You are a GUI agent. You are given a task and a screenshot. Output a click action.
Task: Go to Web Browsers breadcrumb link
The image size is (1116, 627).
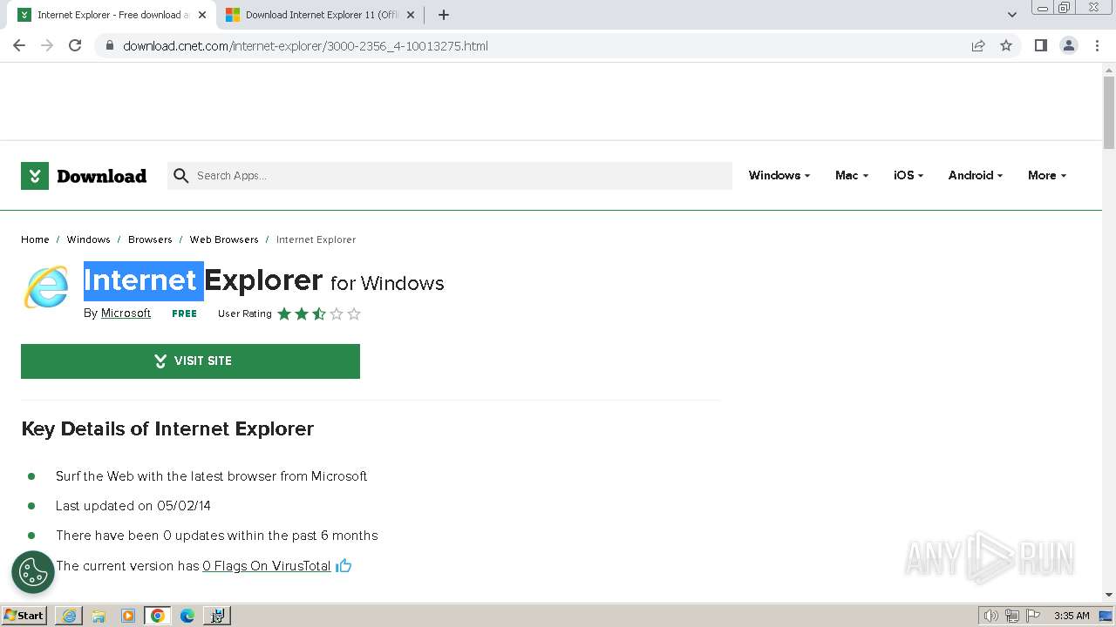click(x=224, y=239)
